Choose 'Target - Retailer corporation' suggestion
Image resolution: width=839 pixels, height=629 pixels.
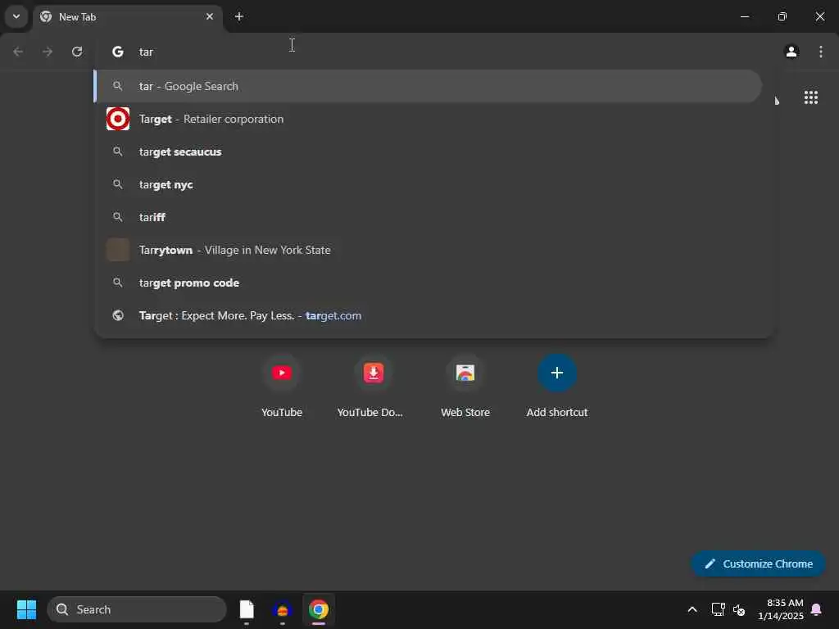point(428,119)
